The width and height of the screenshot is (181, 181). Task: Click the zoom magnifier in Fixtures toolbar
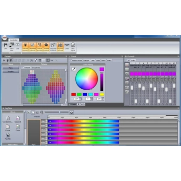(x=31, y=60)
